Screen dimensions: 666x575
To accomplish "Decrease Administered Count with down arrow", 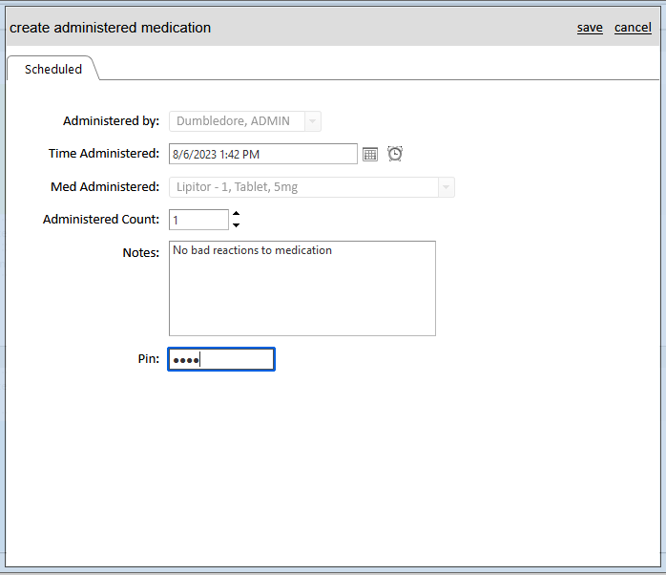I will (237, 225).
